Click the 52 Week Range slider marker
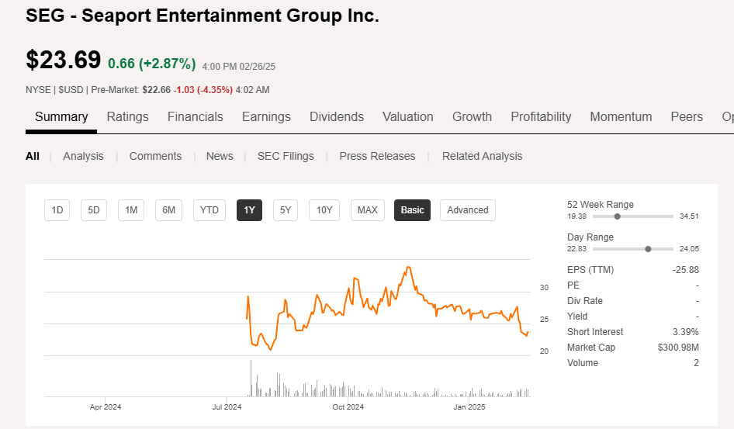This screenshot has width=734, height=429. click(x=618, y=216)
